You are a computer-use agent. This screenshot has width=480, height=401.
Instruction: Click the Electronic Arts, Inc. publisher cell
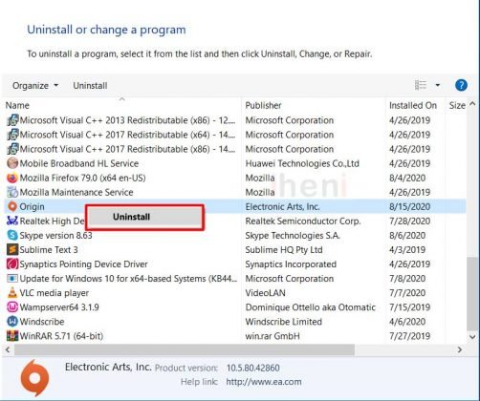(x=282, y=207)
